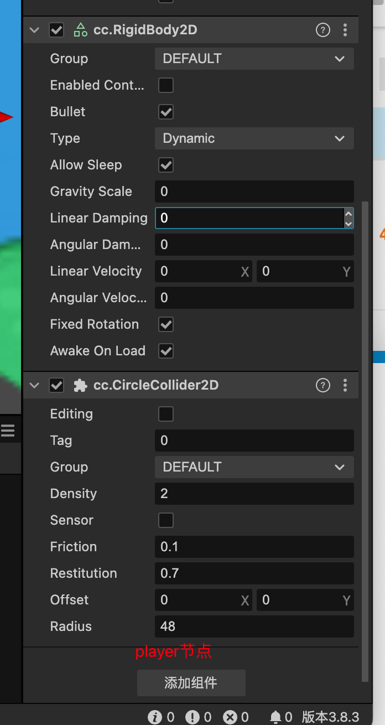Click the warning count icon in status bar
The width and height of the screenshot is (385, 725).
point(192,717)
